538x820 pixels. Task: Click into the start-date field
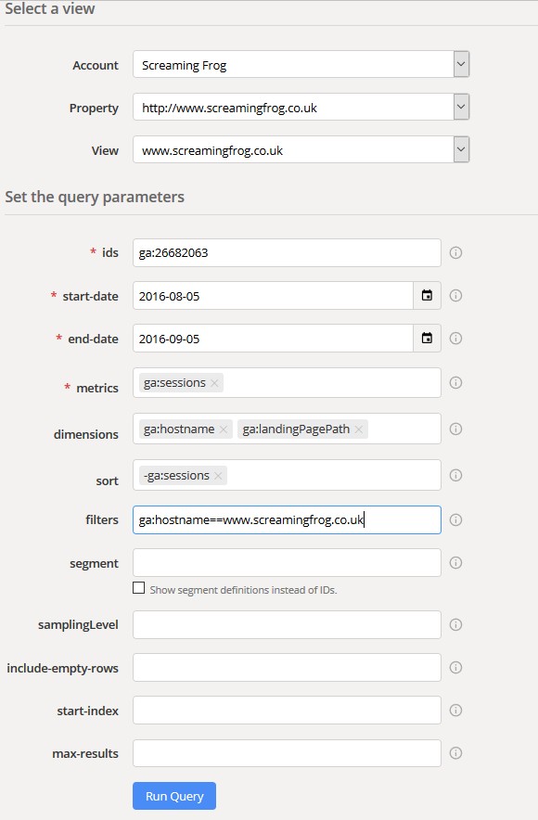click(273, 296)
